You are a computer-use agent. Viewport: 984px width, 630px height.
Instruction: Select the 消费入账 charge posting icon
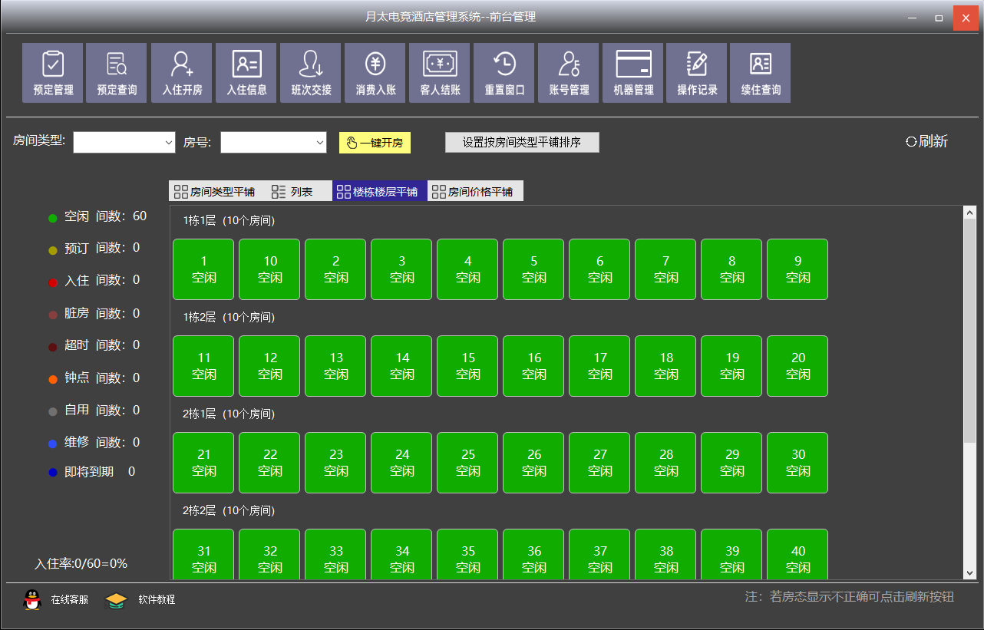[375, 73]
